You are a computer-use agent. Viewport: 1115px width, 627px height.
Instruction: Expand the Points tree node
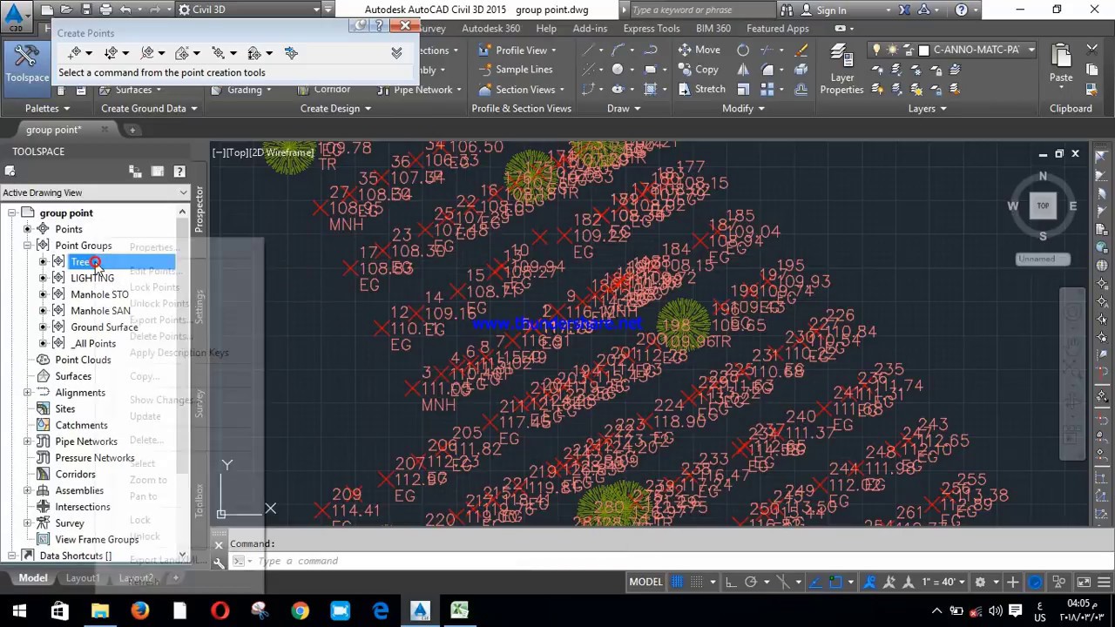click(x=27, y=229)
